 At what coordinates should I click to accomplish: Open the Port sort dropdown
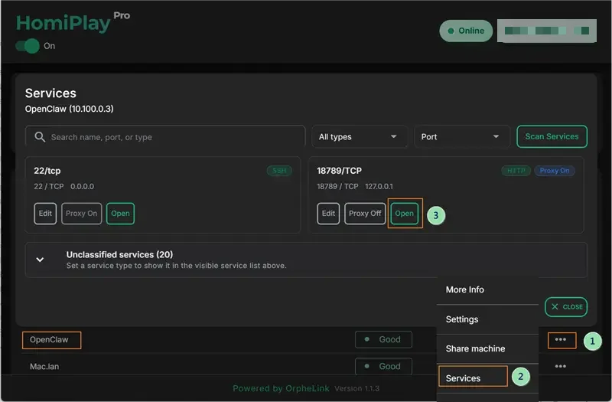(462, 137)
